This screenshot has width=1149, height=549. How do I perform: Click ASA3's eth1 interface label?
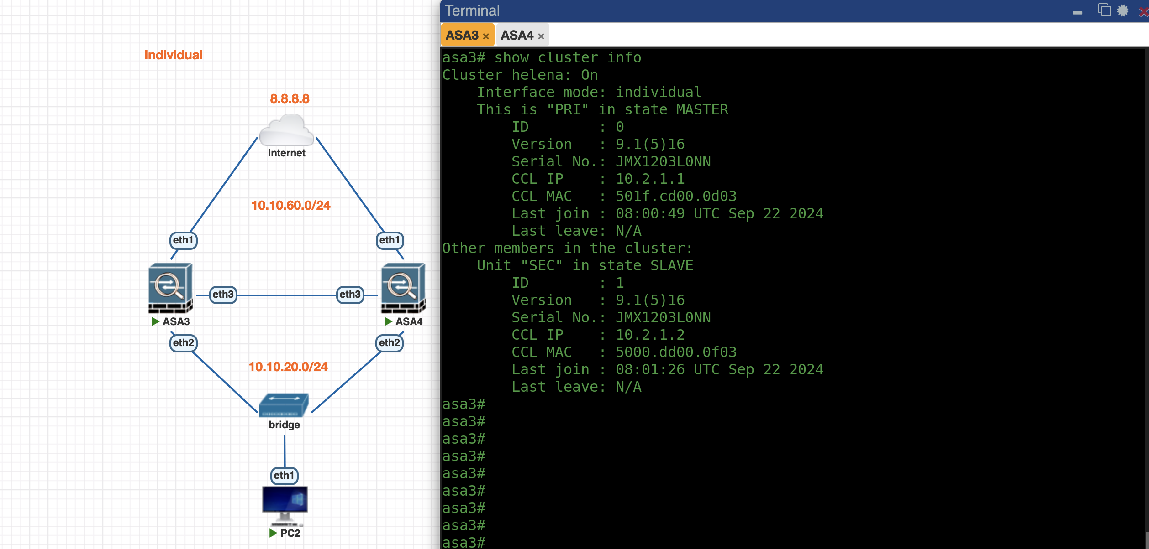tap(183, 240)
